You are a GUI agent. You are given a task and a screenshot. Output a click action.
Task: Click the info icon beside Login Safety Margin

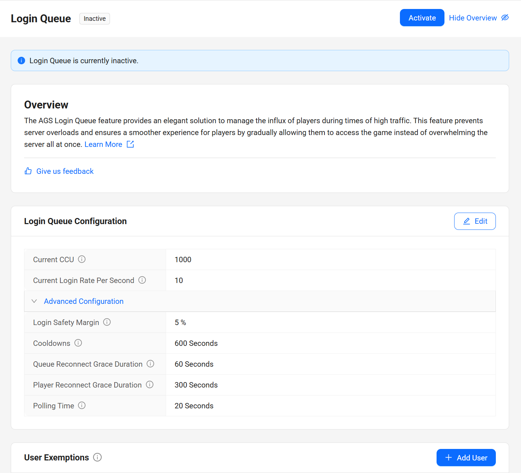(x=107, y=322)
